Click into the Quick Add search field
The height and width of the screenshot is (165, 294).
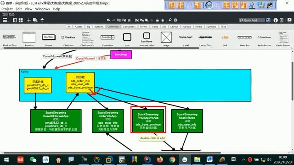[252, 20]
